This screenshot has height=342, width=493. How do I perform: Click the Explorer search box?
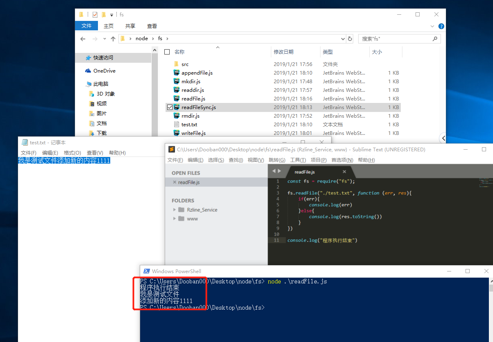tap(400, 39)
